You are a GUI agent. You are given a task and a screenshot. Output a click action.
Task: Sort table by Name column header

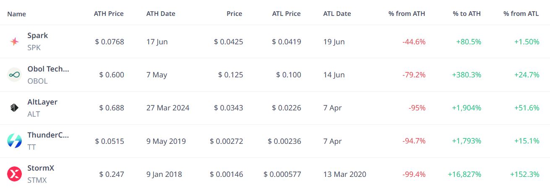(x=16, y=14)
